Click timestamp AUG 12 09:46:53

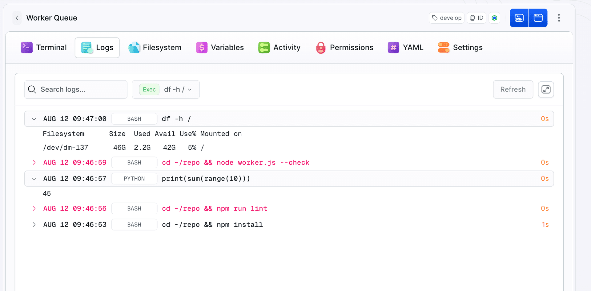75,225
